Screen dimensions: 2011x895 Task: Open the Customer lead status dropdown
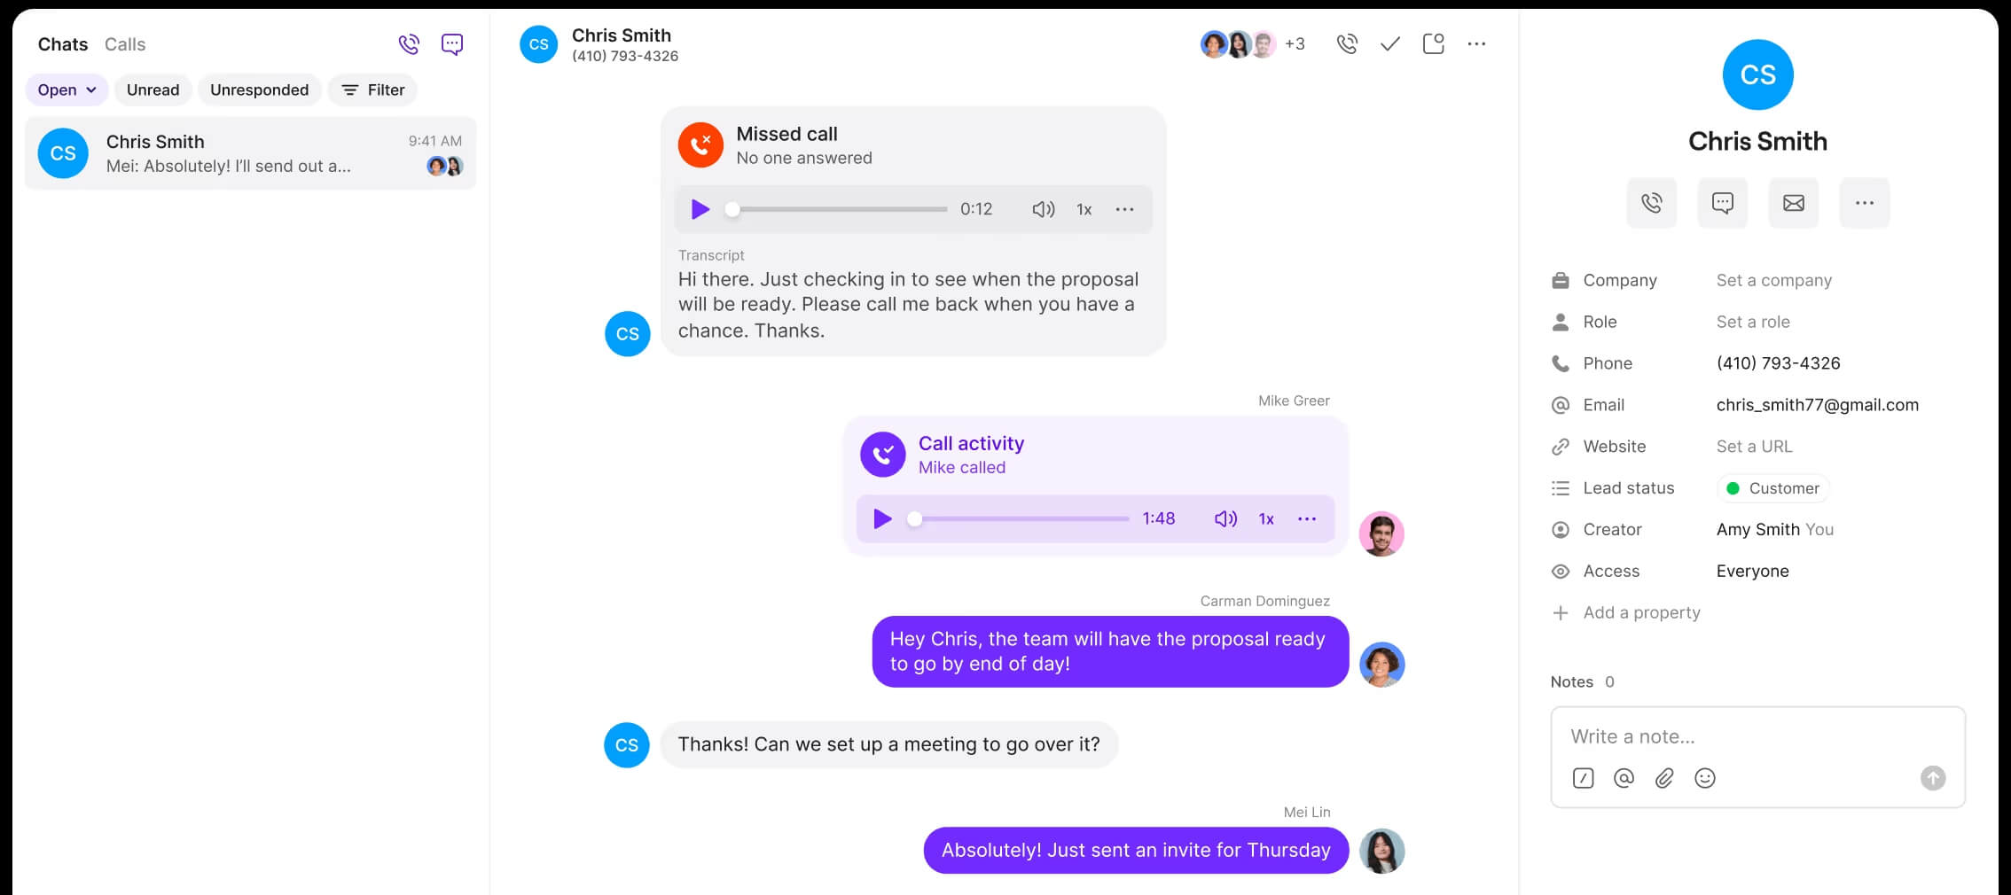coord(1773,488)
